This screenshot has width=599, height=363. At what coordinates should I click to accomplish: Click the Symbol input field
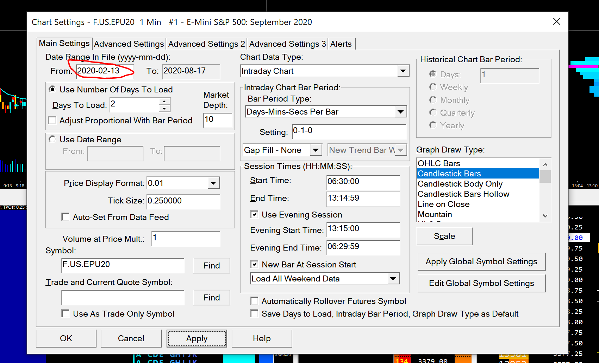[x=123, y=265]
